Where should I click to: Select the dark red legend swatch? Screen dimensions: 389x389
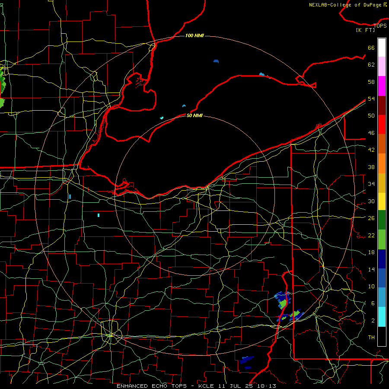382,105
